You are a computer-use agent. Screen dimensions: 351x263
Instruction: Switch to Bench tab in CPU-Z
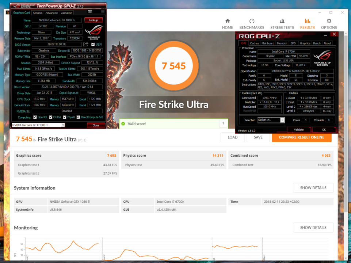click(x=317, y=43)
